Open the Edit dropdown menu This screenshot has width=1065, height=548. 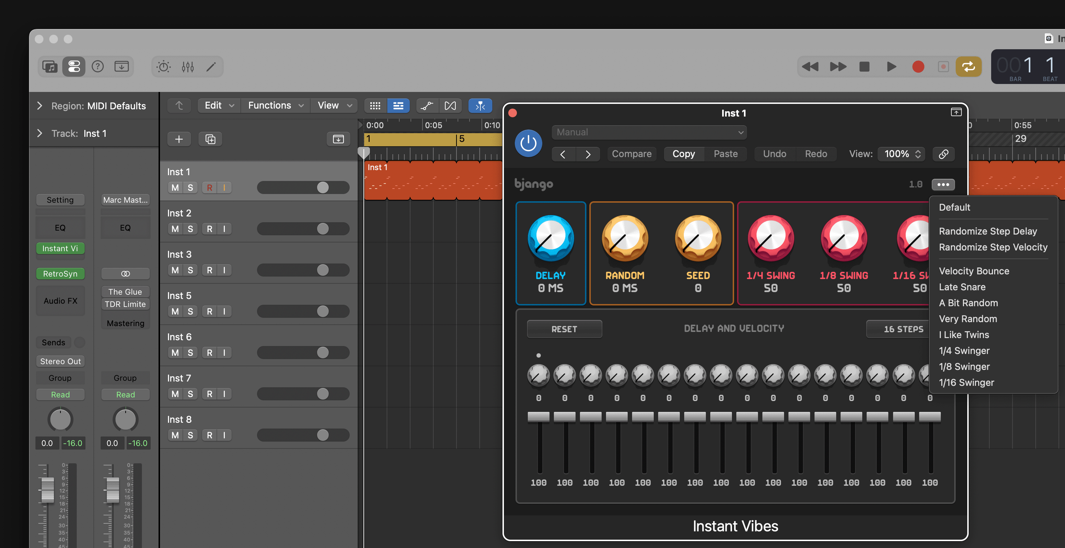(x=219, y=106)
